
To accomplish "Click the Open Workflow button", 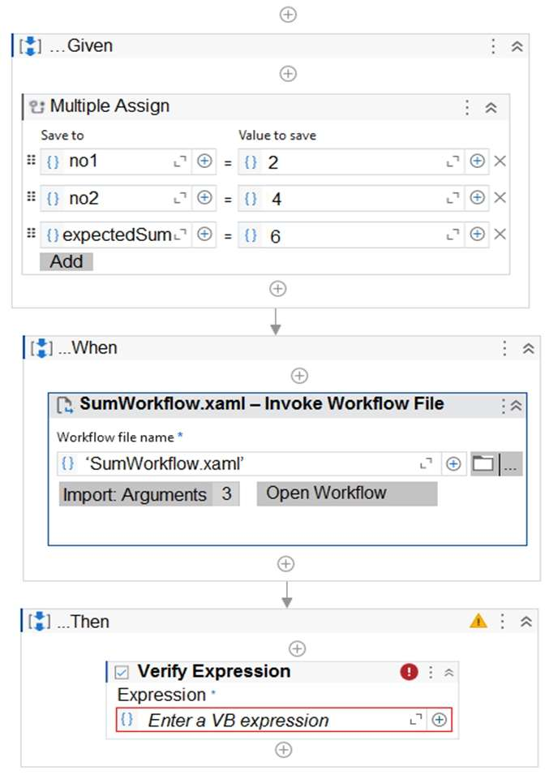I will click(x=346, y=493).
